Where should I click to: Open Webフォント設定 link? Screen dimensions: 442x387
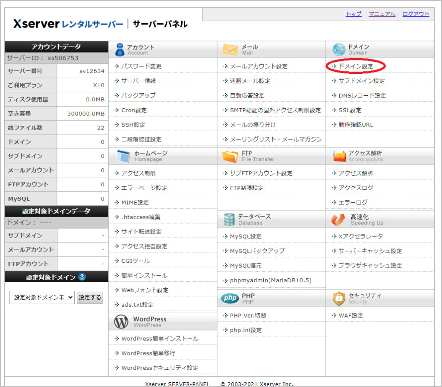[145, 290]
